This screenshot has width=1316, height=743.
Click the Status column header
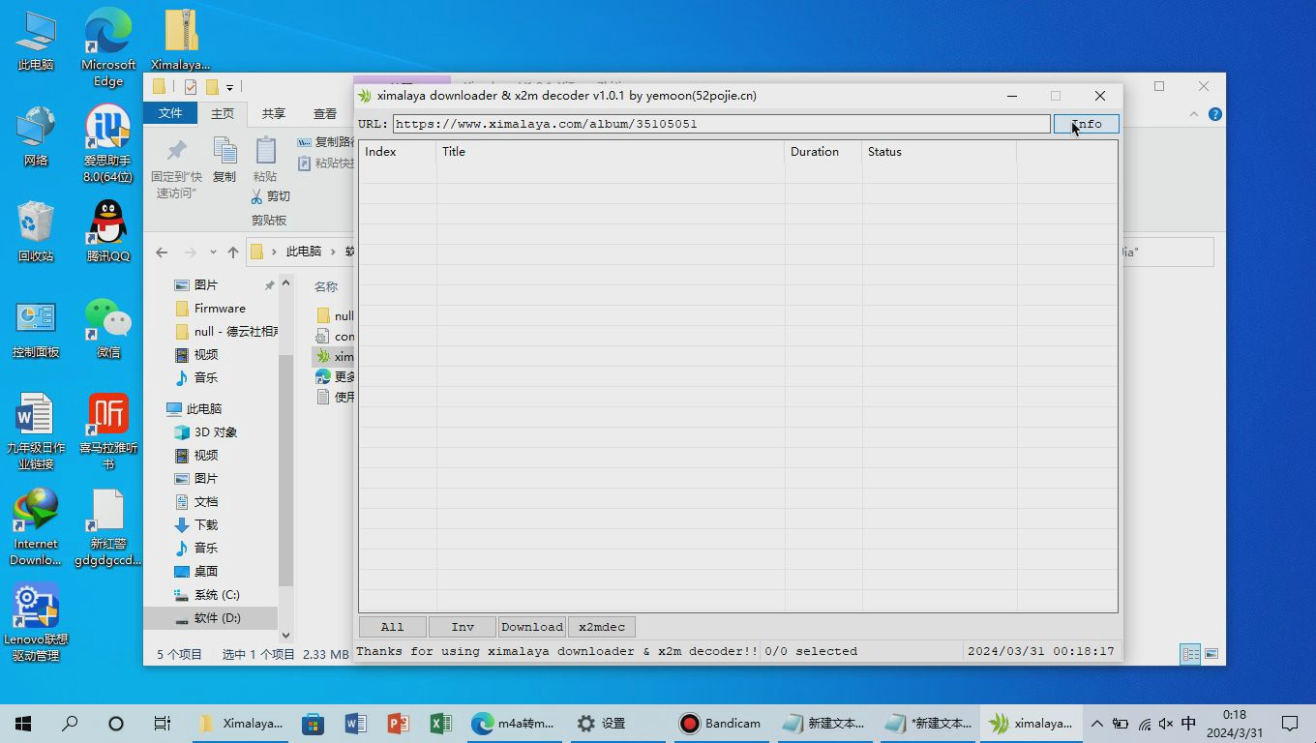click(x=939, y=152)
